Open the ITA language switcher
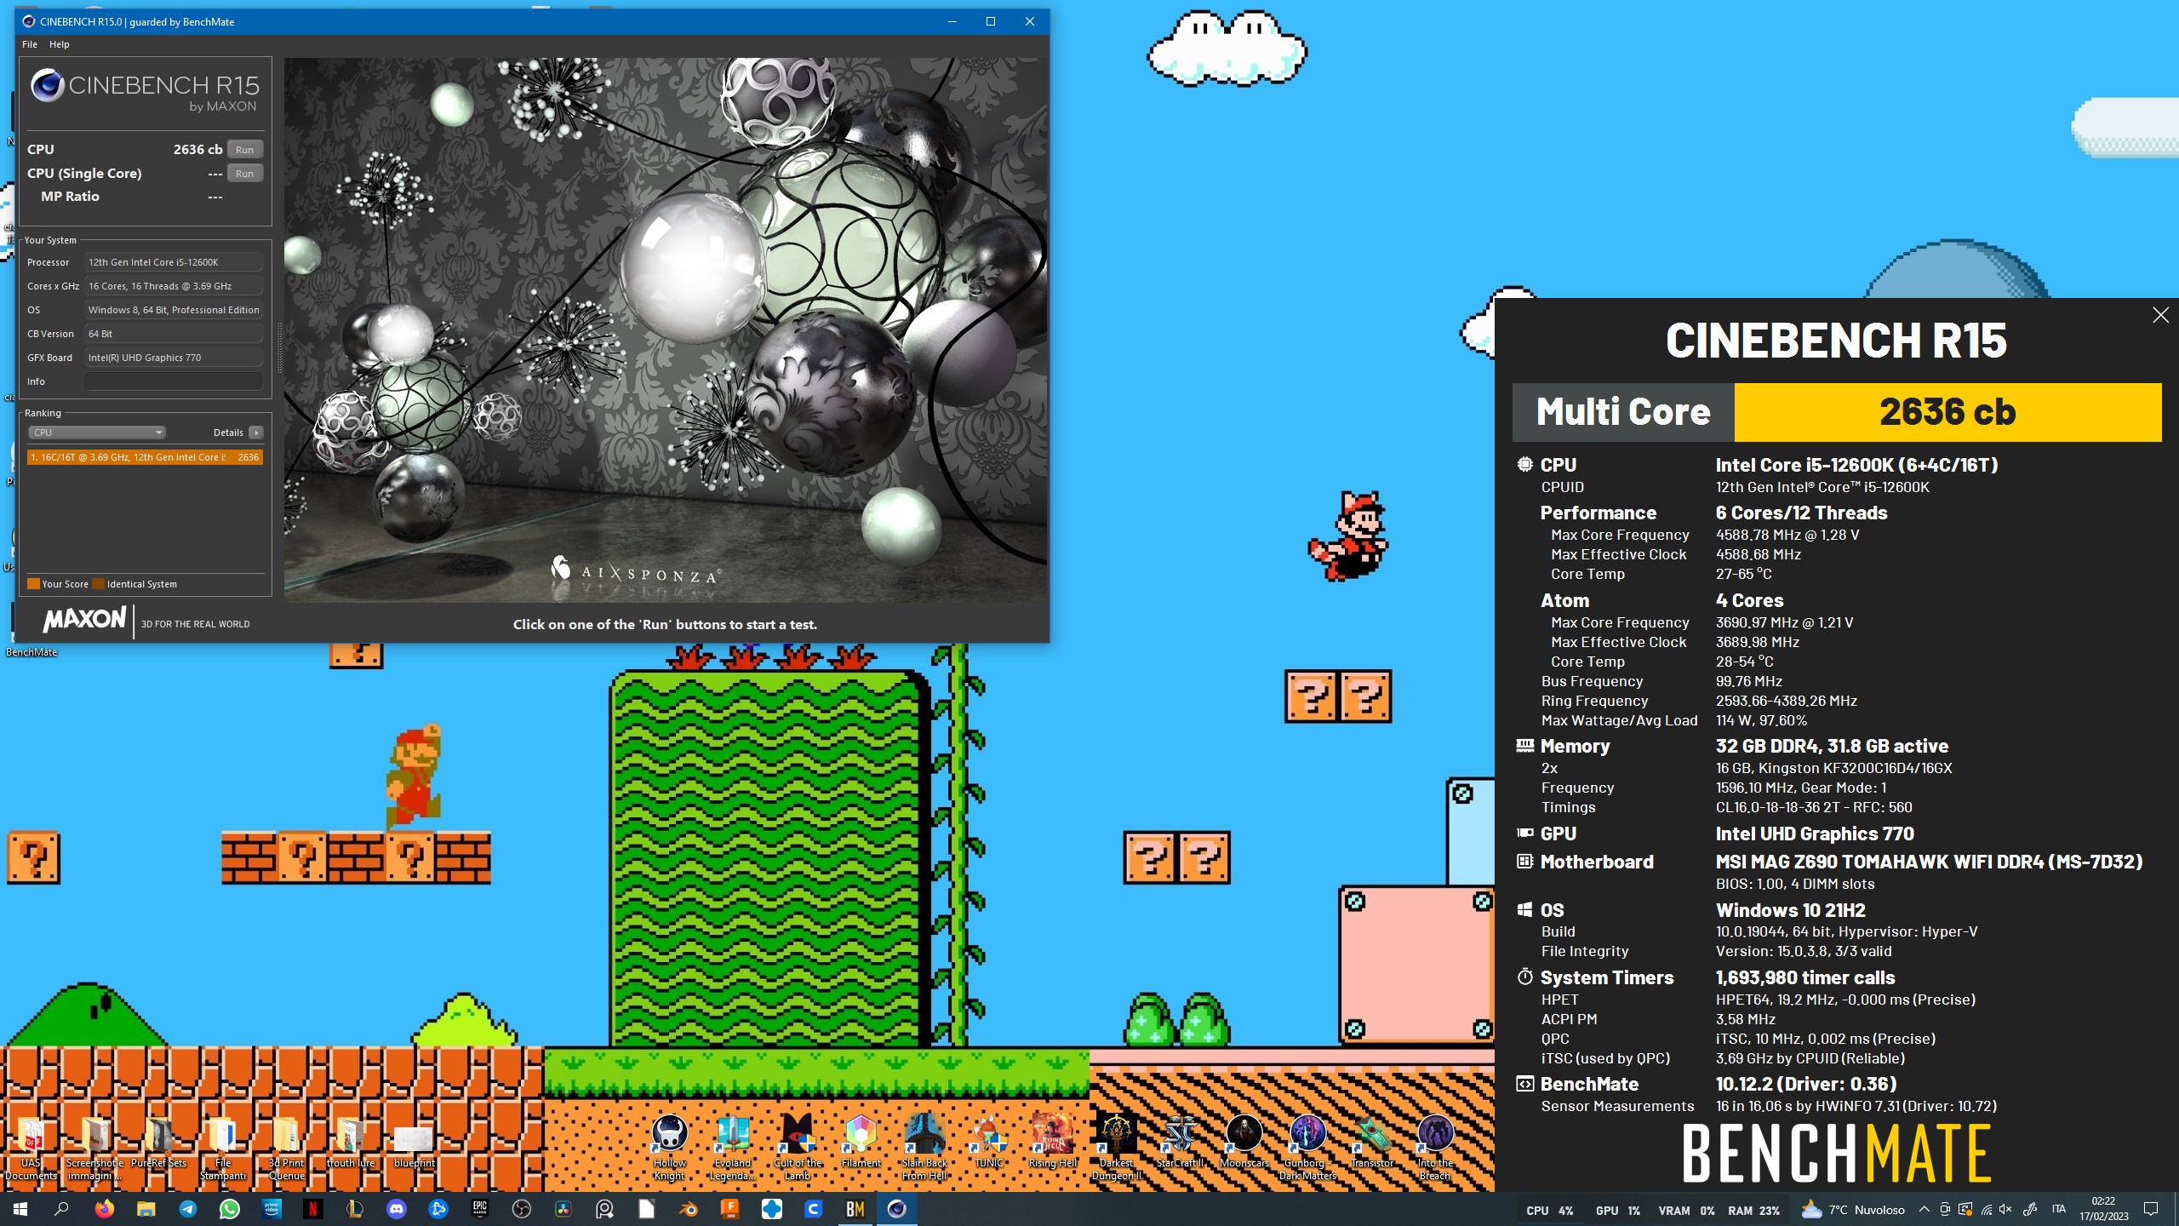The image size is (2179, 1226). tap(2059, 1209)
